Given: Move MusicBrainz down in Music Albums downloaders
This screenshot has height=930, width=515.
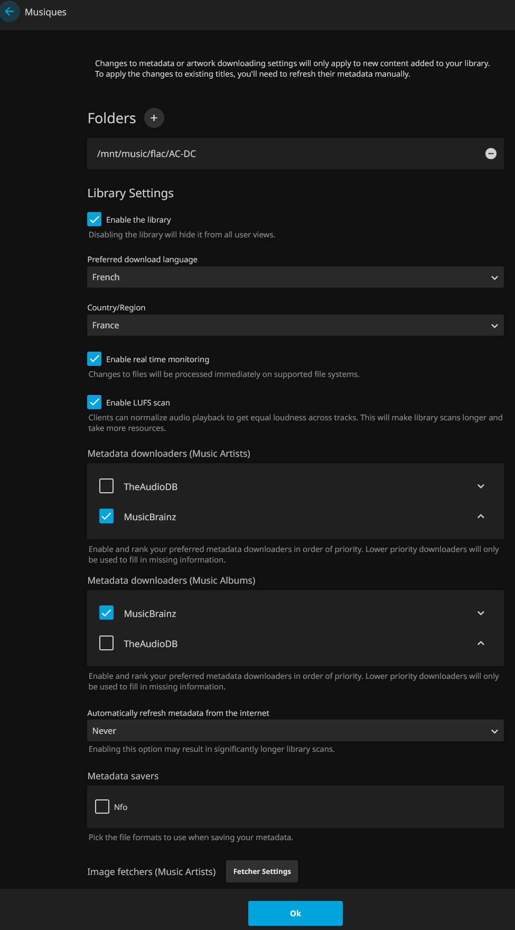Looking at the screenshot, I should tap(481, 613).
